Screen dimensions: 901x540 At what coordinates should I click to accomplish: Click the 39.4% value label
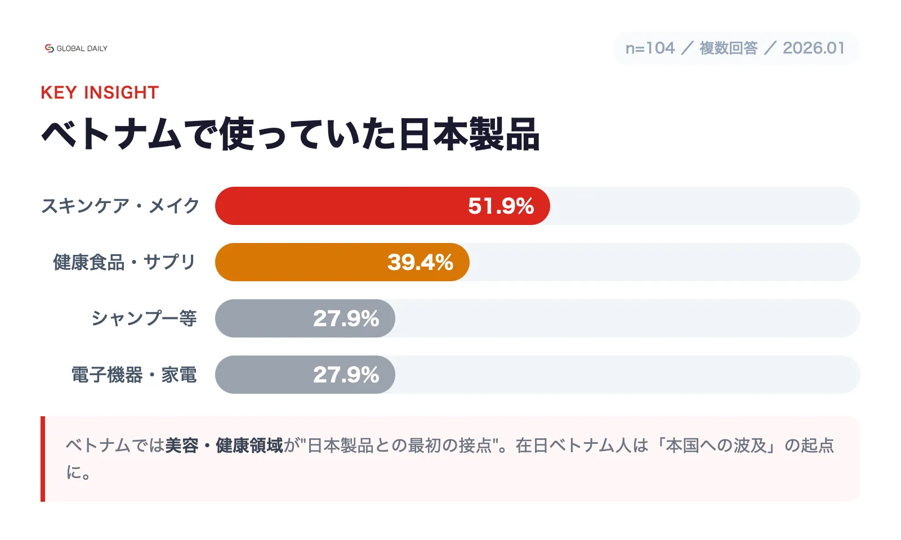[420, 262]
